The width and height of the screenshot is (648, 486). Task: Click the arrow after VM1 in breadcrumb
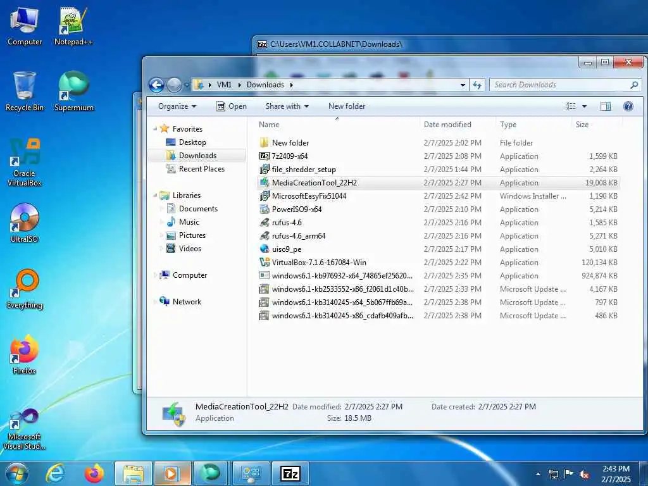[239, 85]
